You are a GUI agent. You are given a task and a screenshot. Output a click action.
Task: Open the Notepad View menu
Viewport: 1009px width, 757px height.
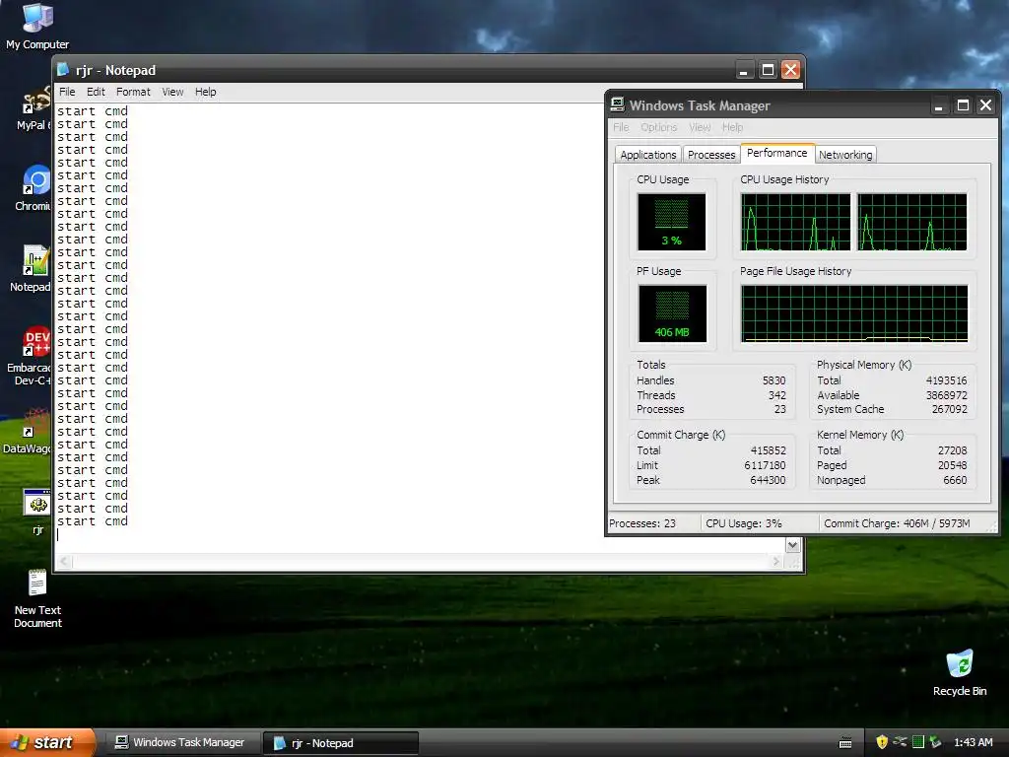(172, 92)
